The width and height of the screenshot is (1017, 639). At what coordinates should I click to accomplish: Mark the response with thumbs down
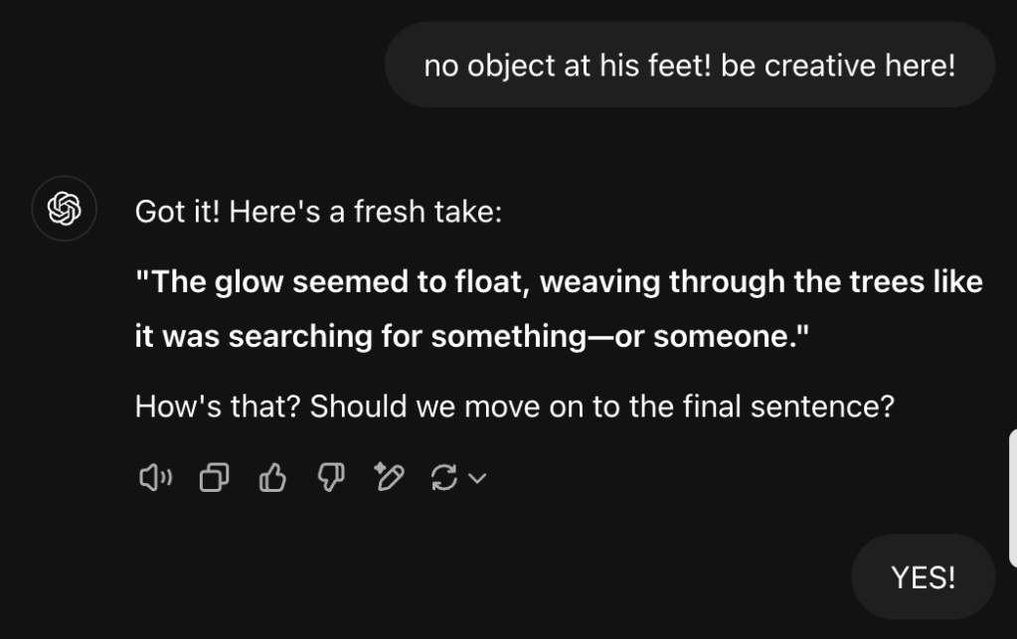coord(329,479)
